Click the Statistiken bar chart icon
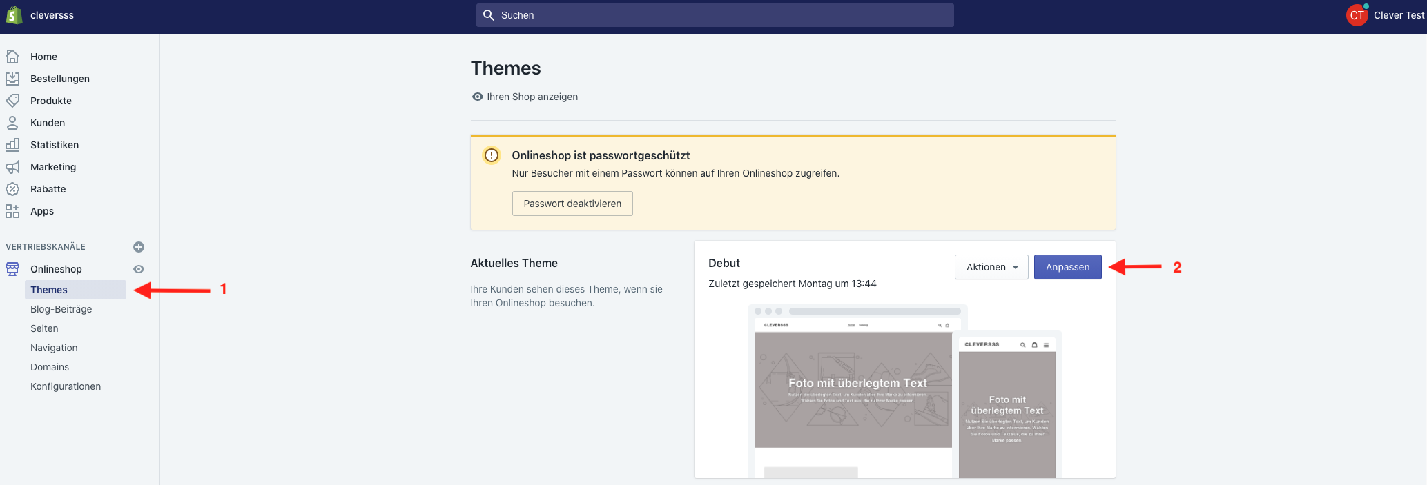This screenshot has height=485, width=1427. 12,145
